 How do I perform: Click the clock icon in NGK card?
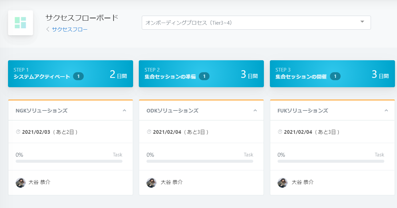(18, 132)
